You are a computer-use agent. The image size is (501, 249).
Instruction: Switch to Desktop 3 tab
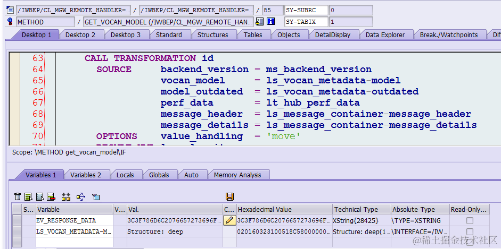pos(125,35)
